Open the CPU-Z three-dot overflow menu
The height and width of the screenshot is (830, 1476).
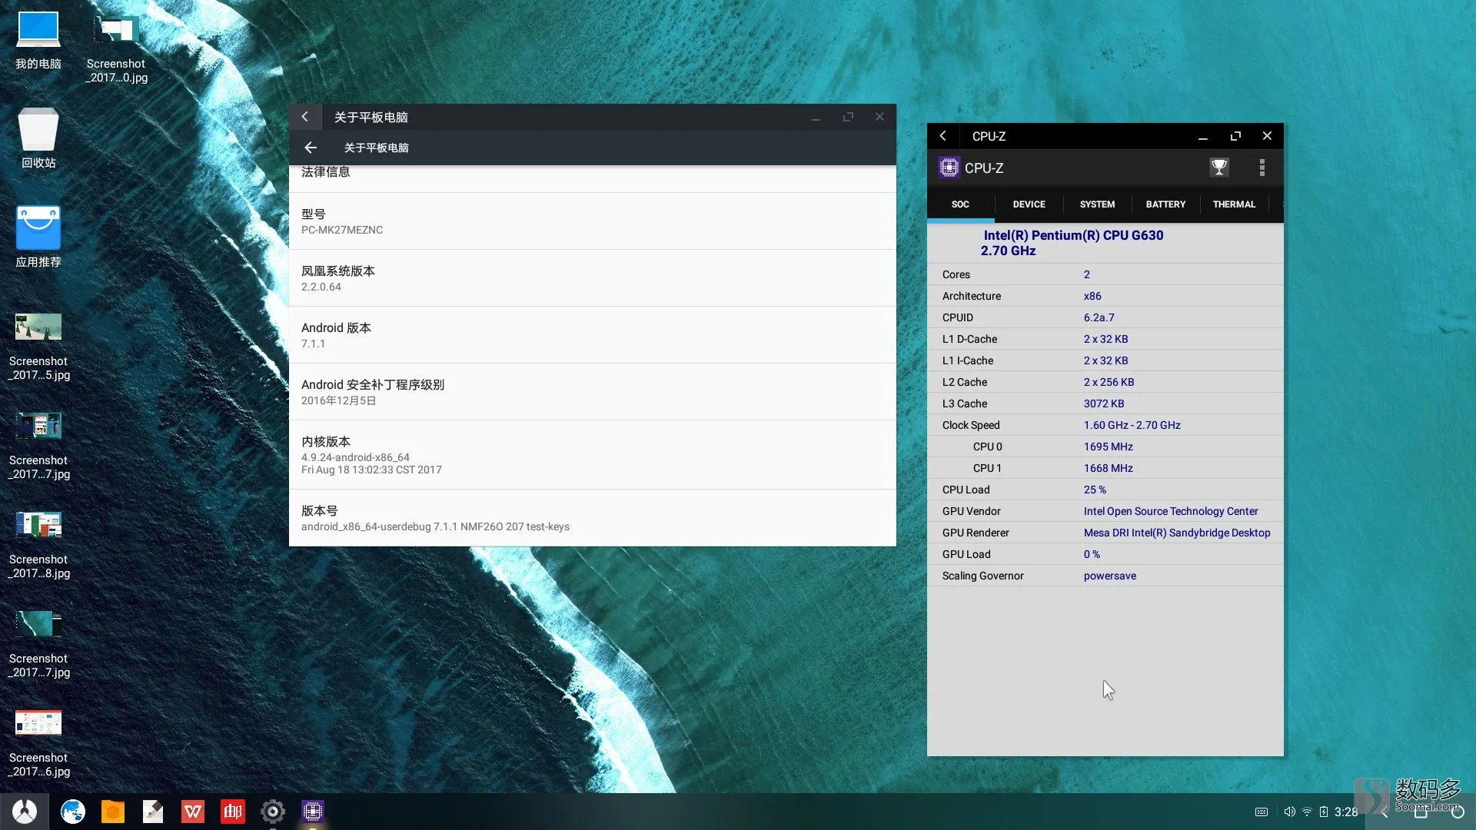click(x=1262, y=168)
